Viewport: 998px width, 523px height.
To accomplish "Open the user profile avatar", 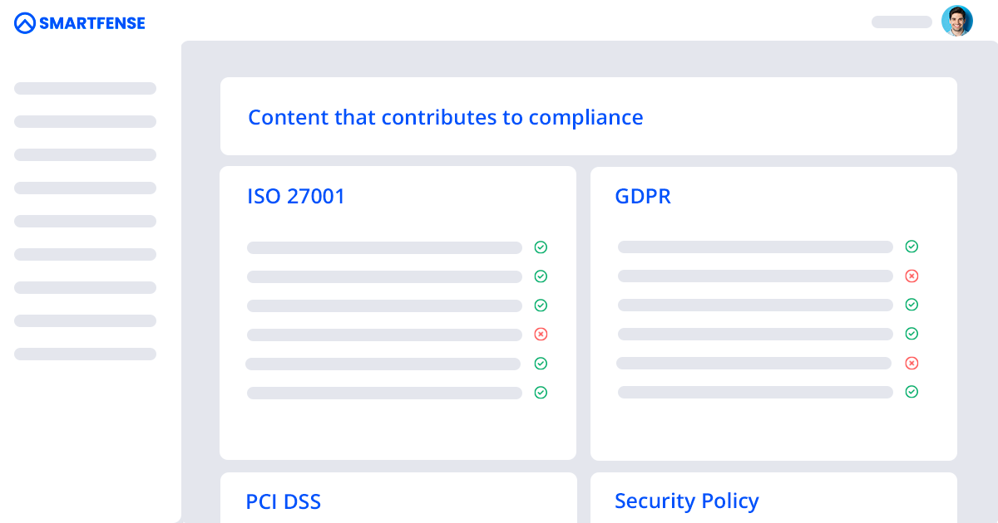I will pos(956,22).
